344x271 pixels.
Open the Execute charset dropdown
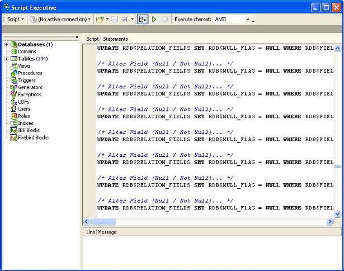click(x=248, y=19)
